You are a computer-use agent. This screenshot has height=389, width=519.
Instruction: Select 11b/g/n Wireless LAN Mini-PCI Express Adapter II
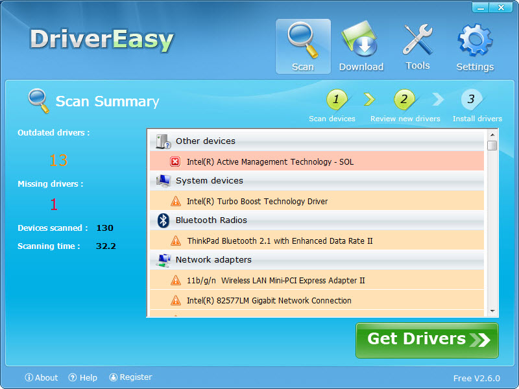pyautogui.click(x=317, y=280)
